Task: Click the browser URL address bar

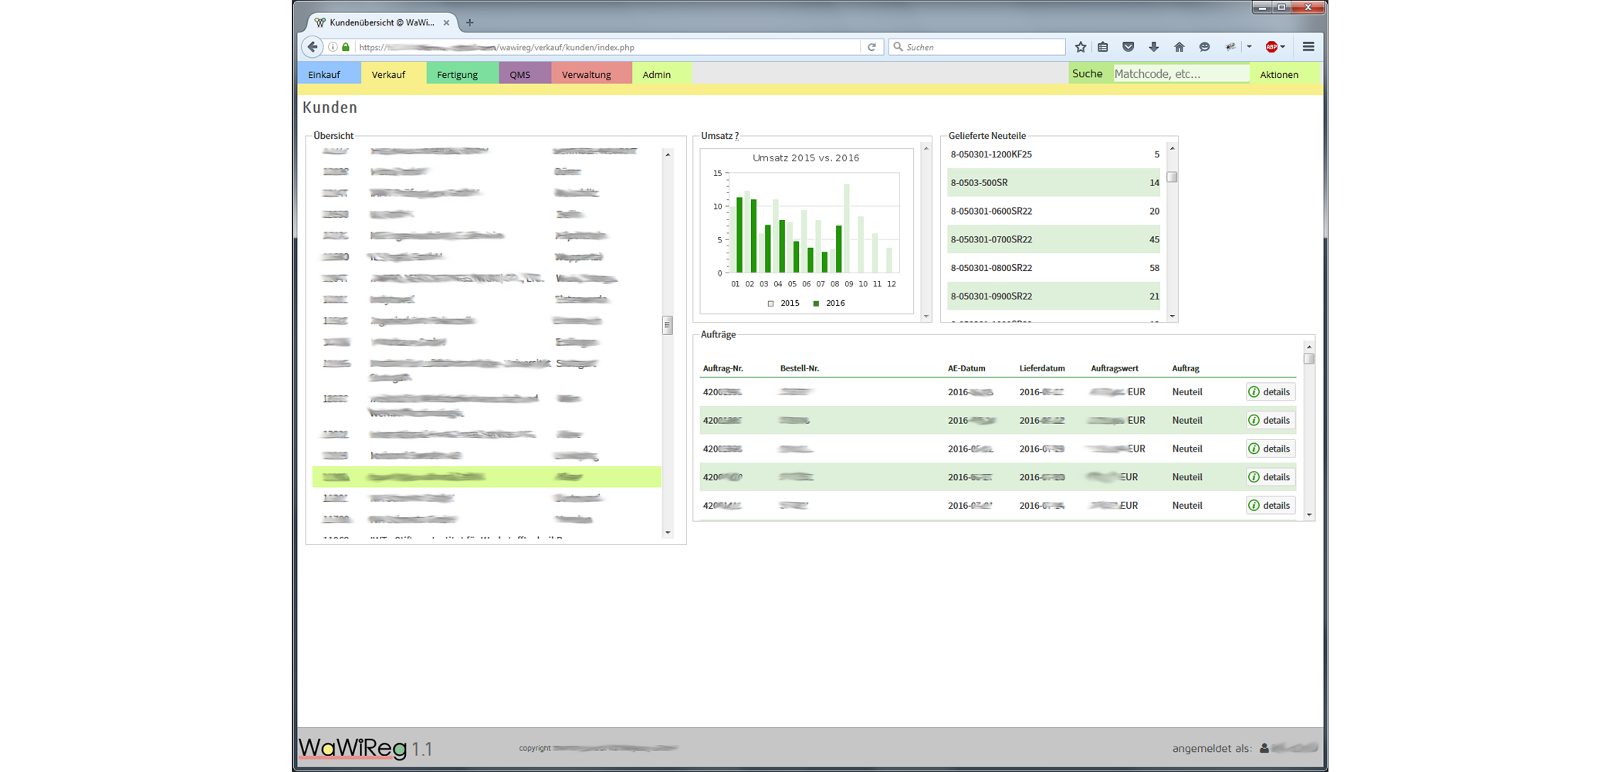Action: point(606,47)
